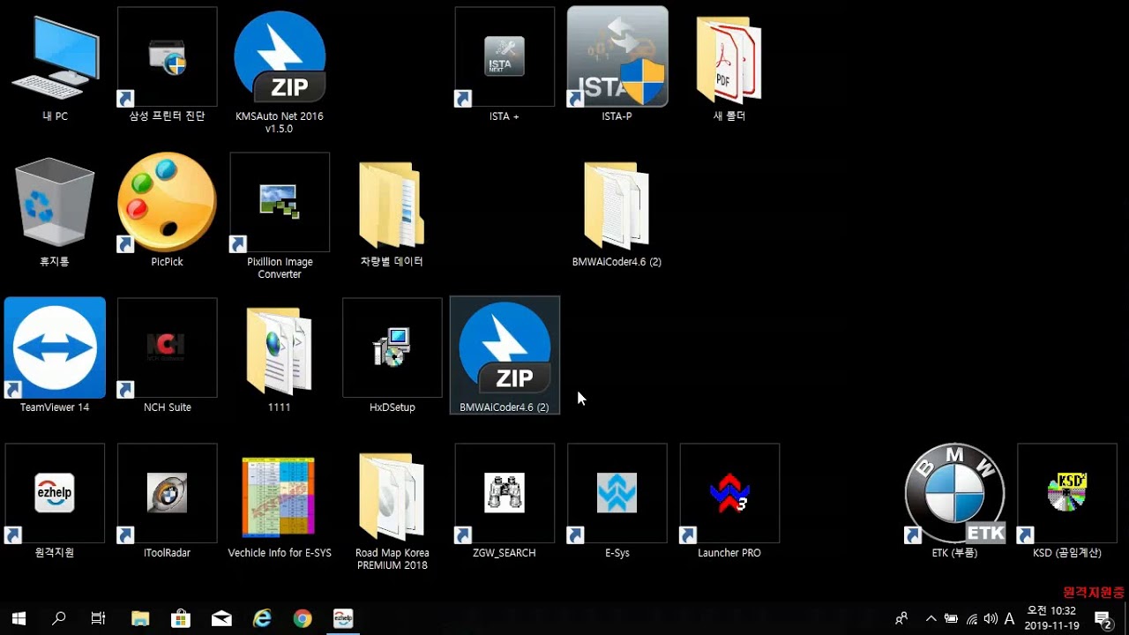Open the clock showing 오전 10:32
Viewport: 1129px width, 635px height.
point(1052,618)
